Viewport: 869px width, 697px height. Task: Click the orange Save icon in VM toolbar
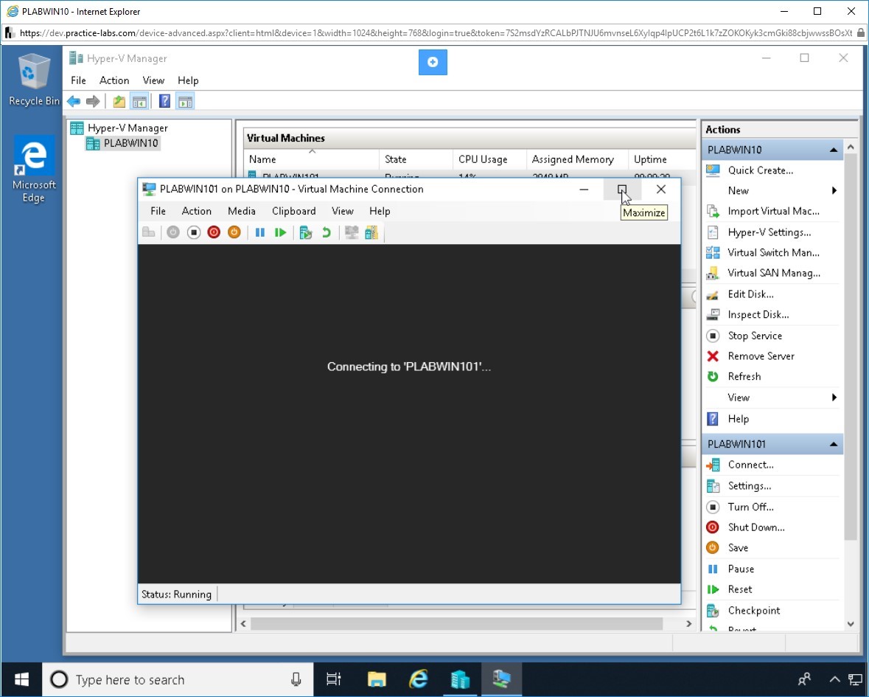tap(234, 232)
